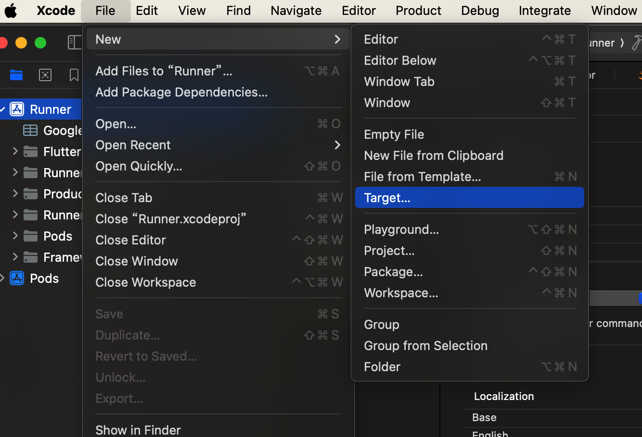Open the Apple menu
Image resolution: width=642 pixels, height=437 pixels.
11,10
